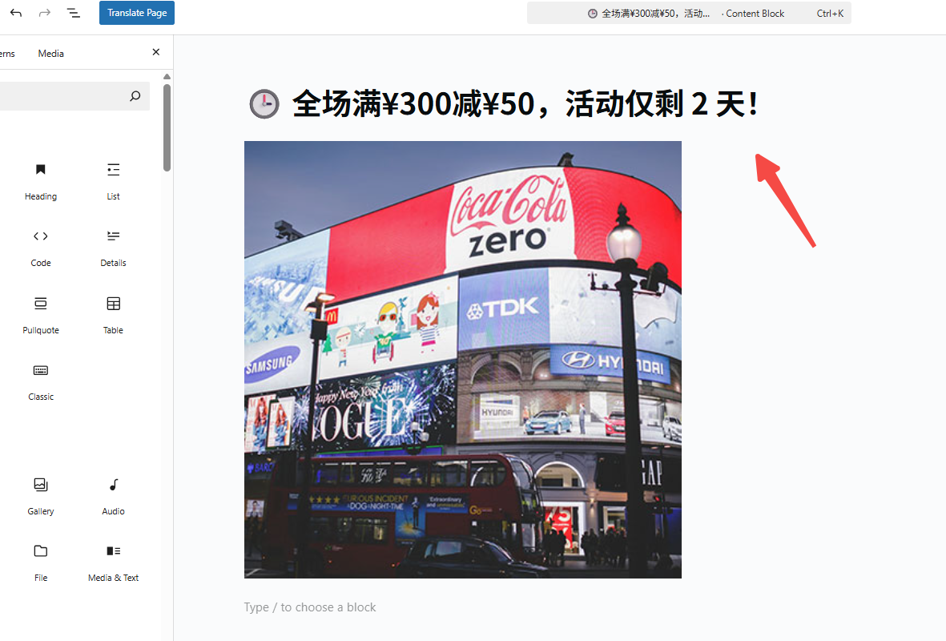946x641 pixels.
Task: Choose the Classic block
Action: (x=41, y=381)
